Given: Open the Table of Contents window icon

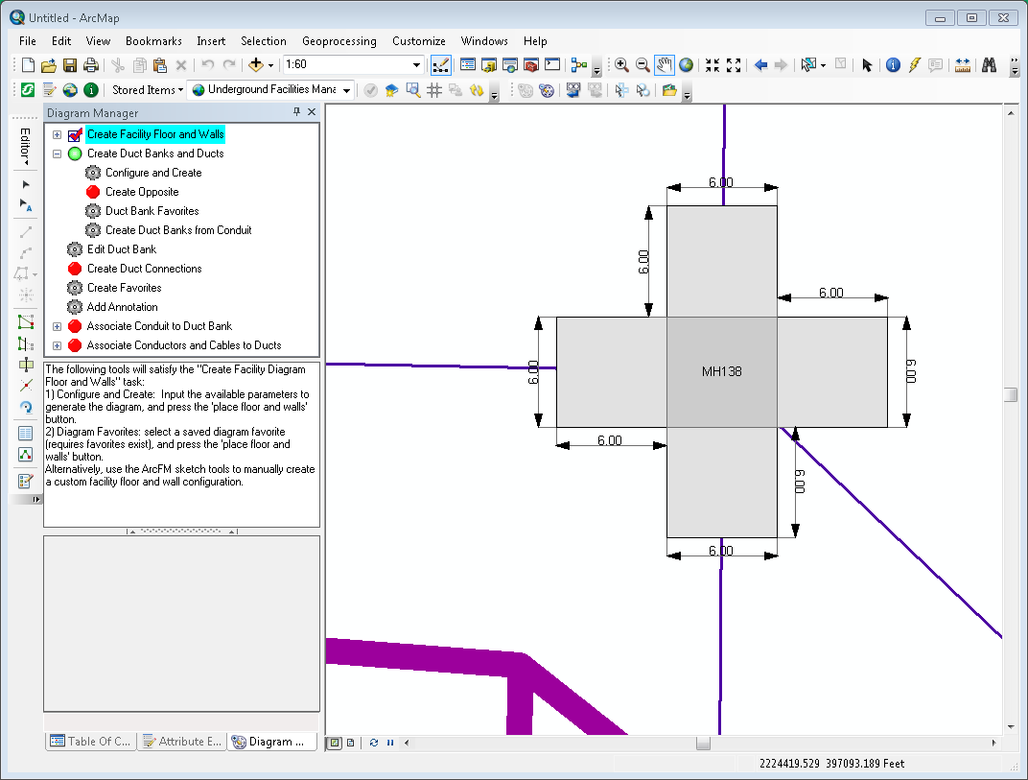Looking at the screenshot, I should [x=467, y=65].
